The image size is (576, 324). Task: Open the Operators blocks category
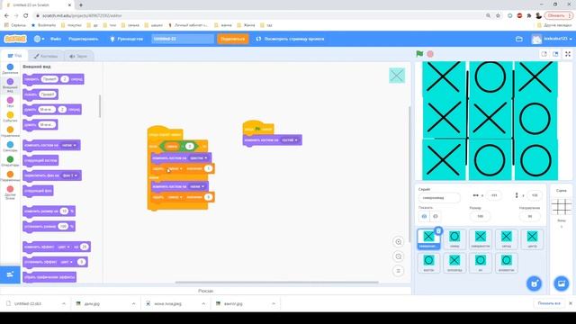10,161
